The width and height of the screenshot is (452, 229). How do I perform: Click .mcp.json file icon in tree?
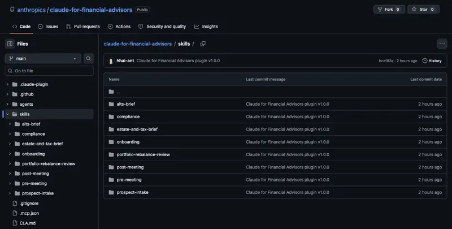click(x=15, y=213)
